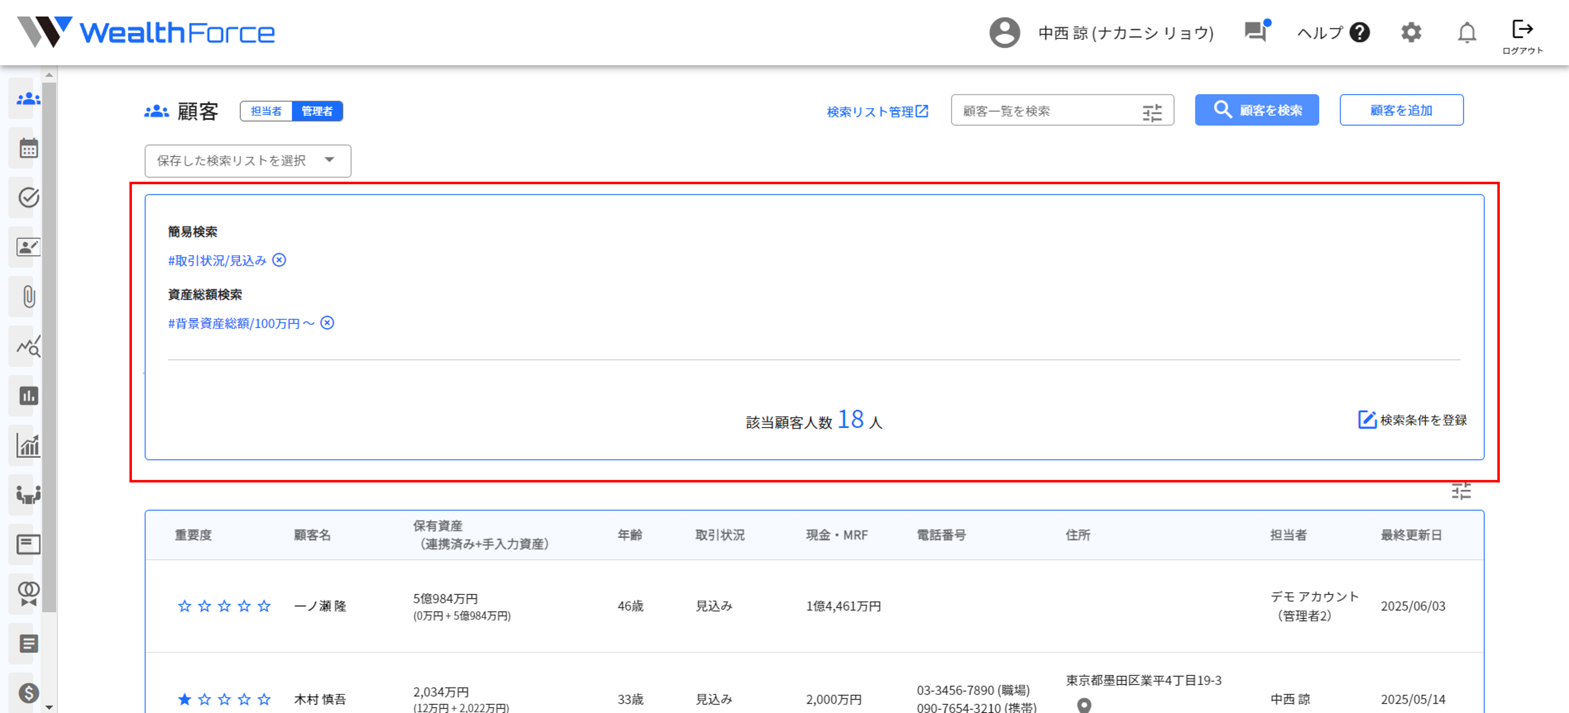
Task: Expand 保存した検索リストを選択 dropdown
Action: pyautogui.click(x=248, y=161)
